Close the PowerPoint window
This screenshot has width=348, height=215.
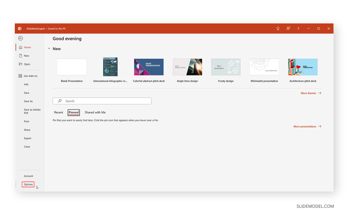point(329,29)
